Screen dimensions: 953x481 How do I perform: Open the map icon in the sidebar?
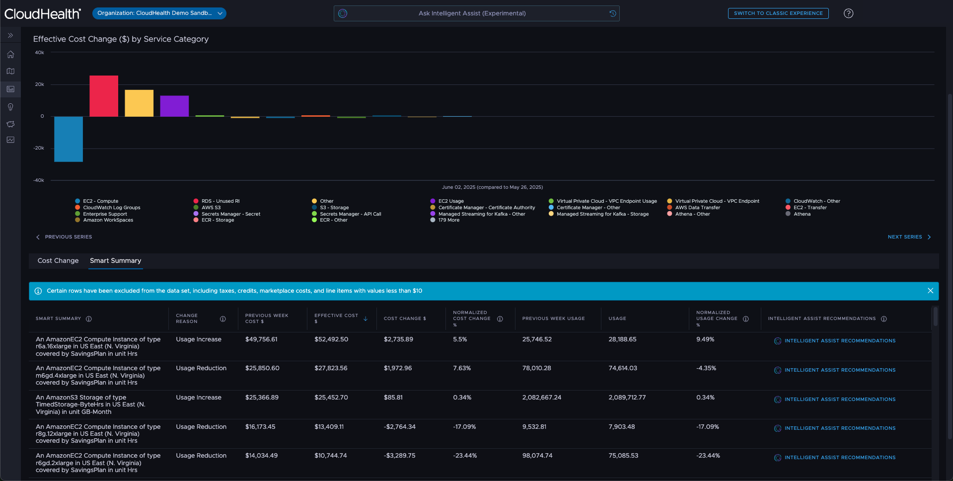point(10,71)
